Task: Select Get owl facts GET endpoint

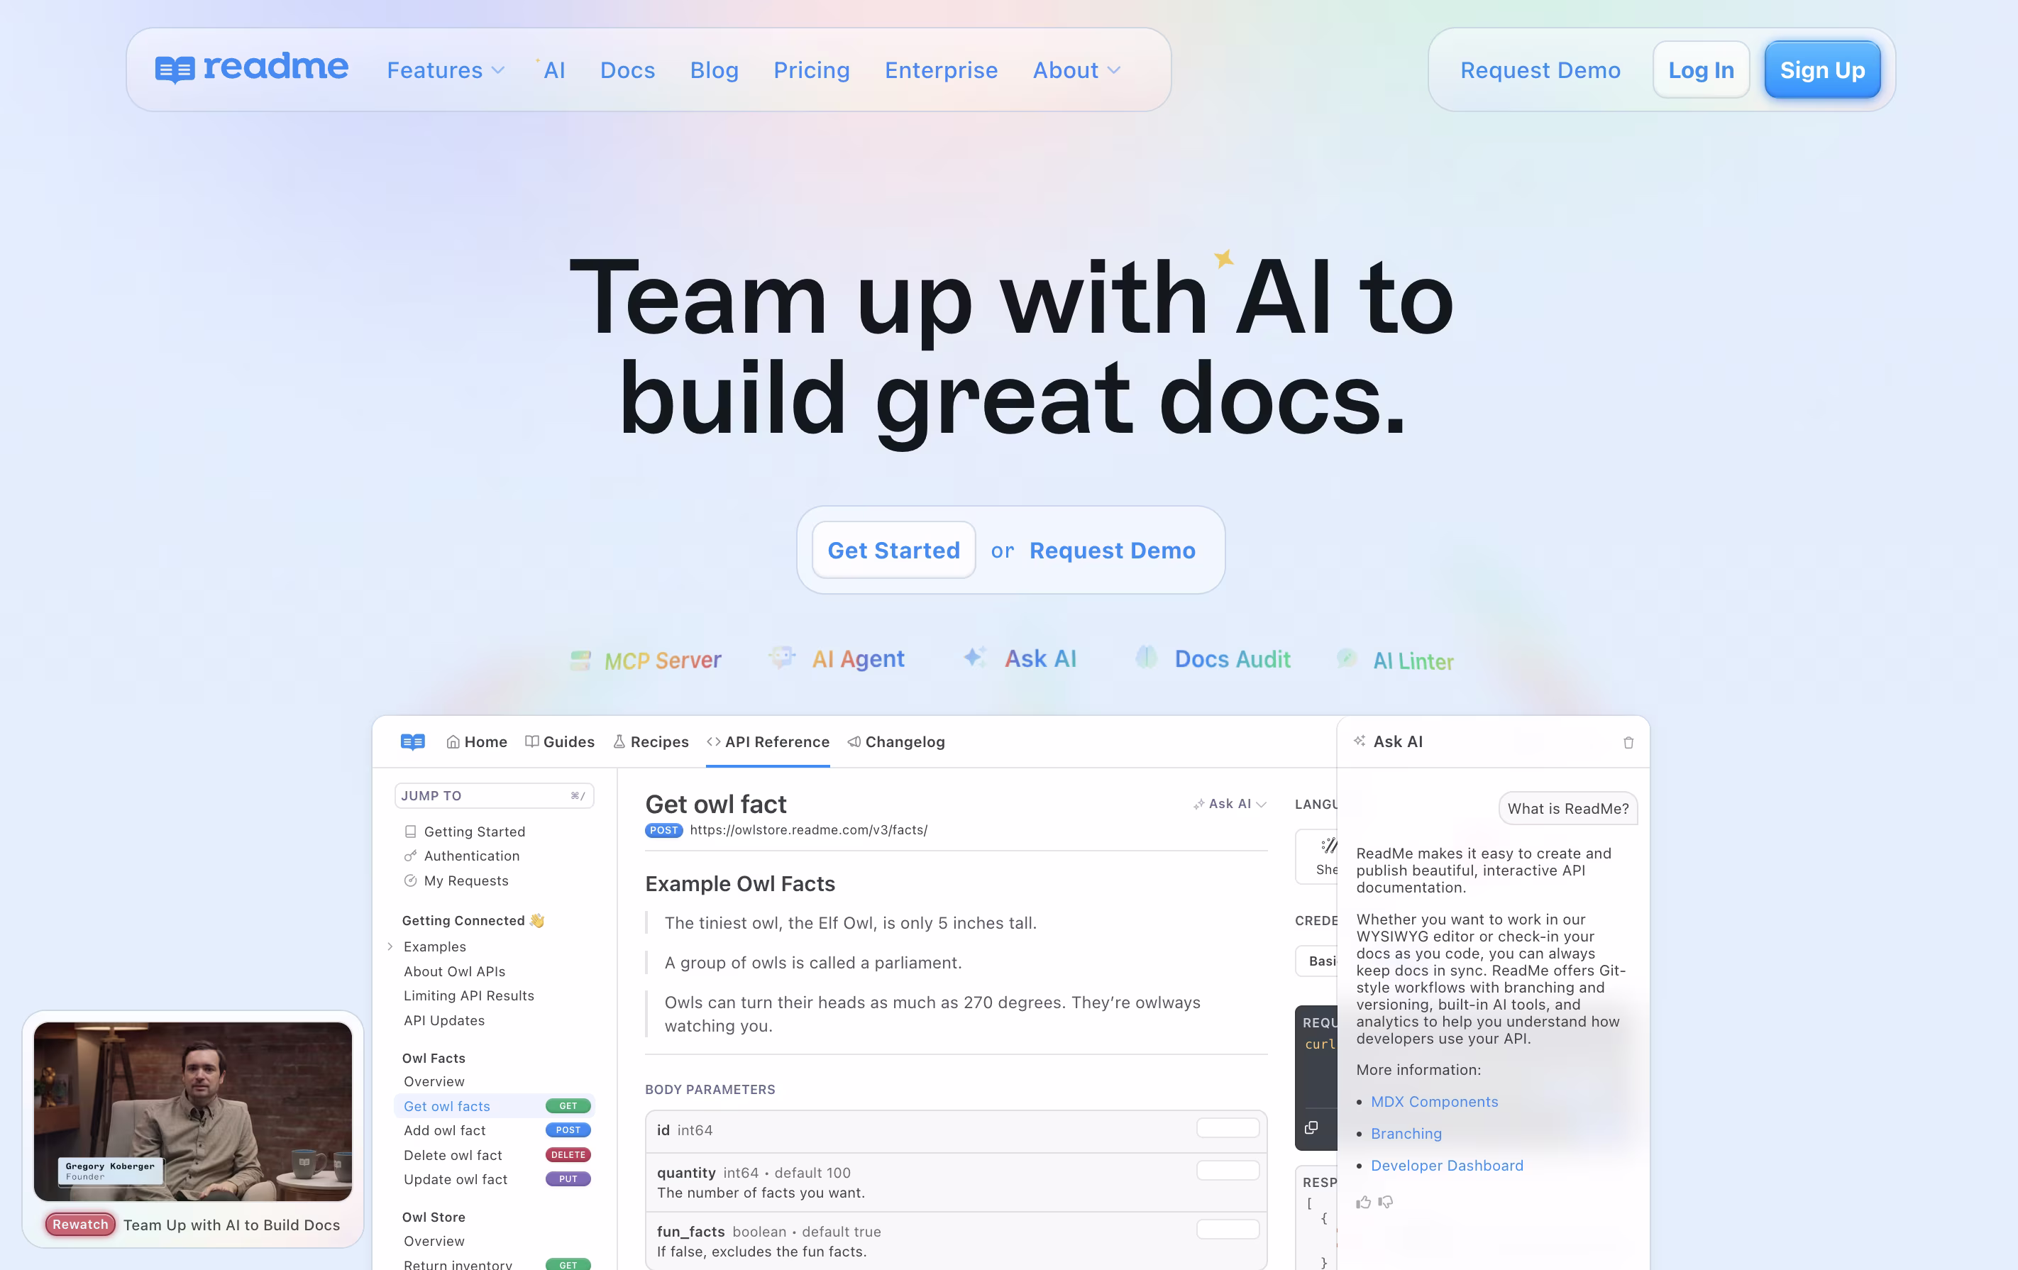Action: coord(495,1106)
